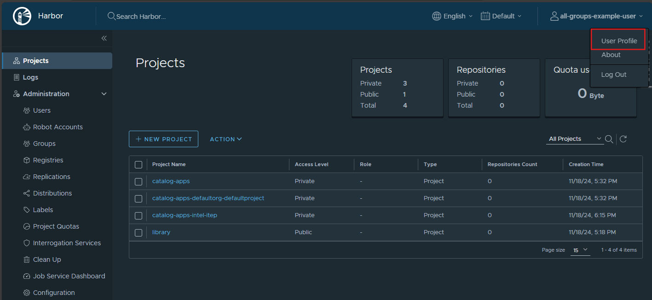Screen dimensions: 652x300
Task: Collapse the Administration section
Action: click(x=104, y=94)
